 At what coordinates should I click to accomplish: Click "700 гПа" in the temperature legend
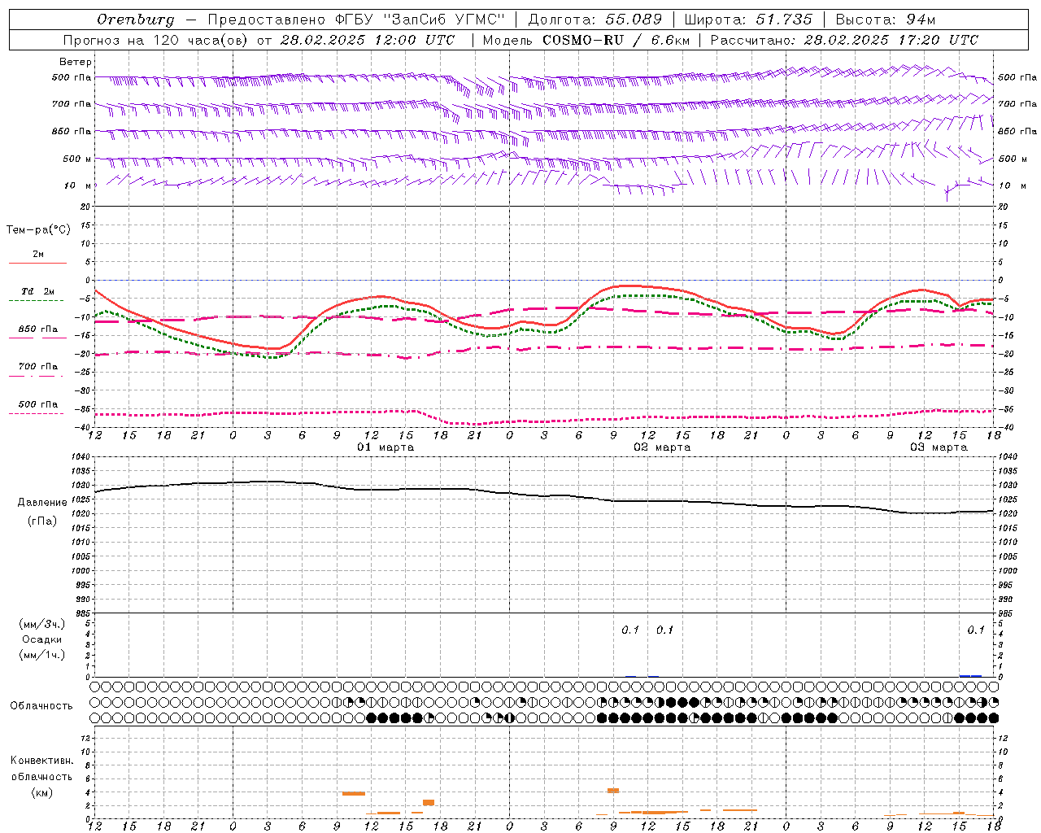coord(38,367)
